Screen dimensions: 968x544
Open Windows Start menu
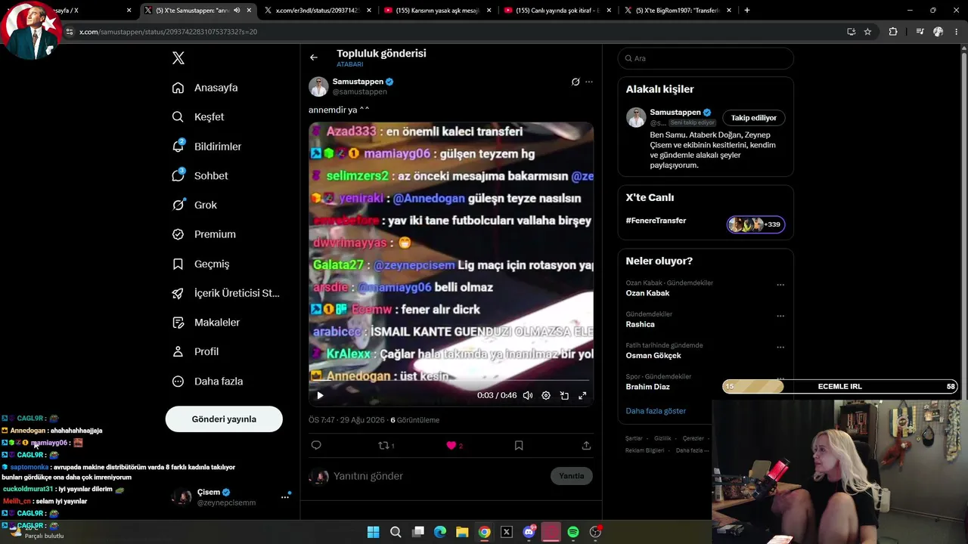(374, 532)
